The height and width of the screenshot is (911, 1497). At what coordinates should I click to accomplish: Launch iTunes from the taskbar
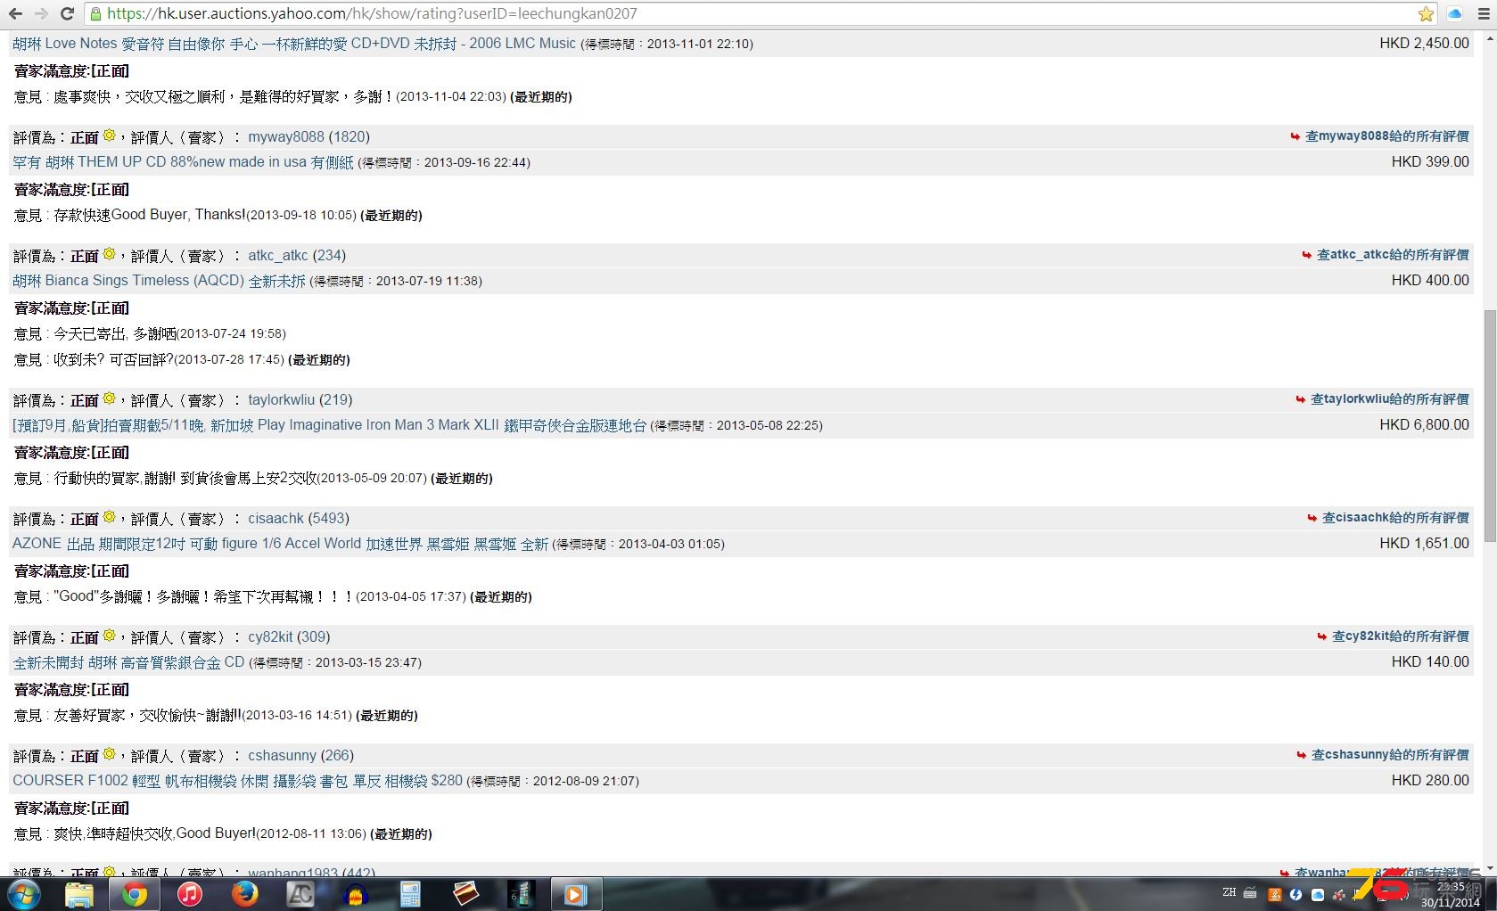coord(190,894)
